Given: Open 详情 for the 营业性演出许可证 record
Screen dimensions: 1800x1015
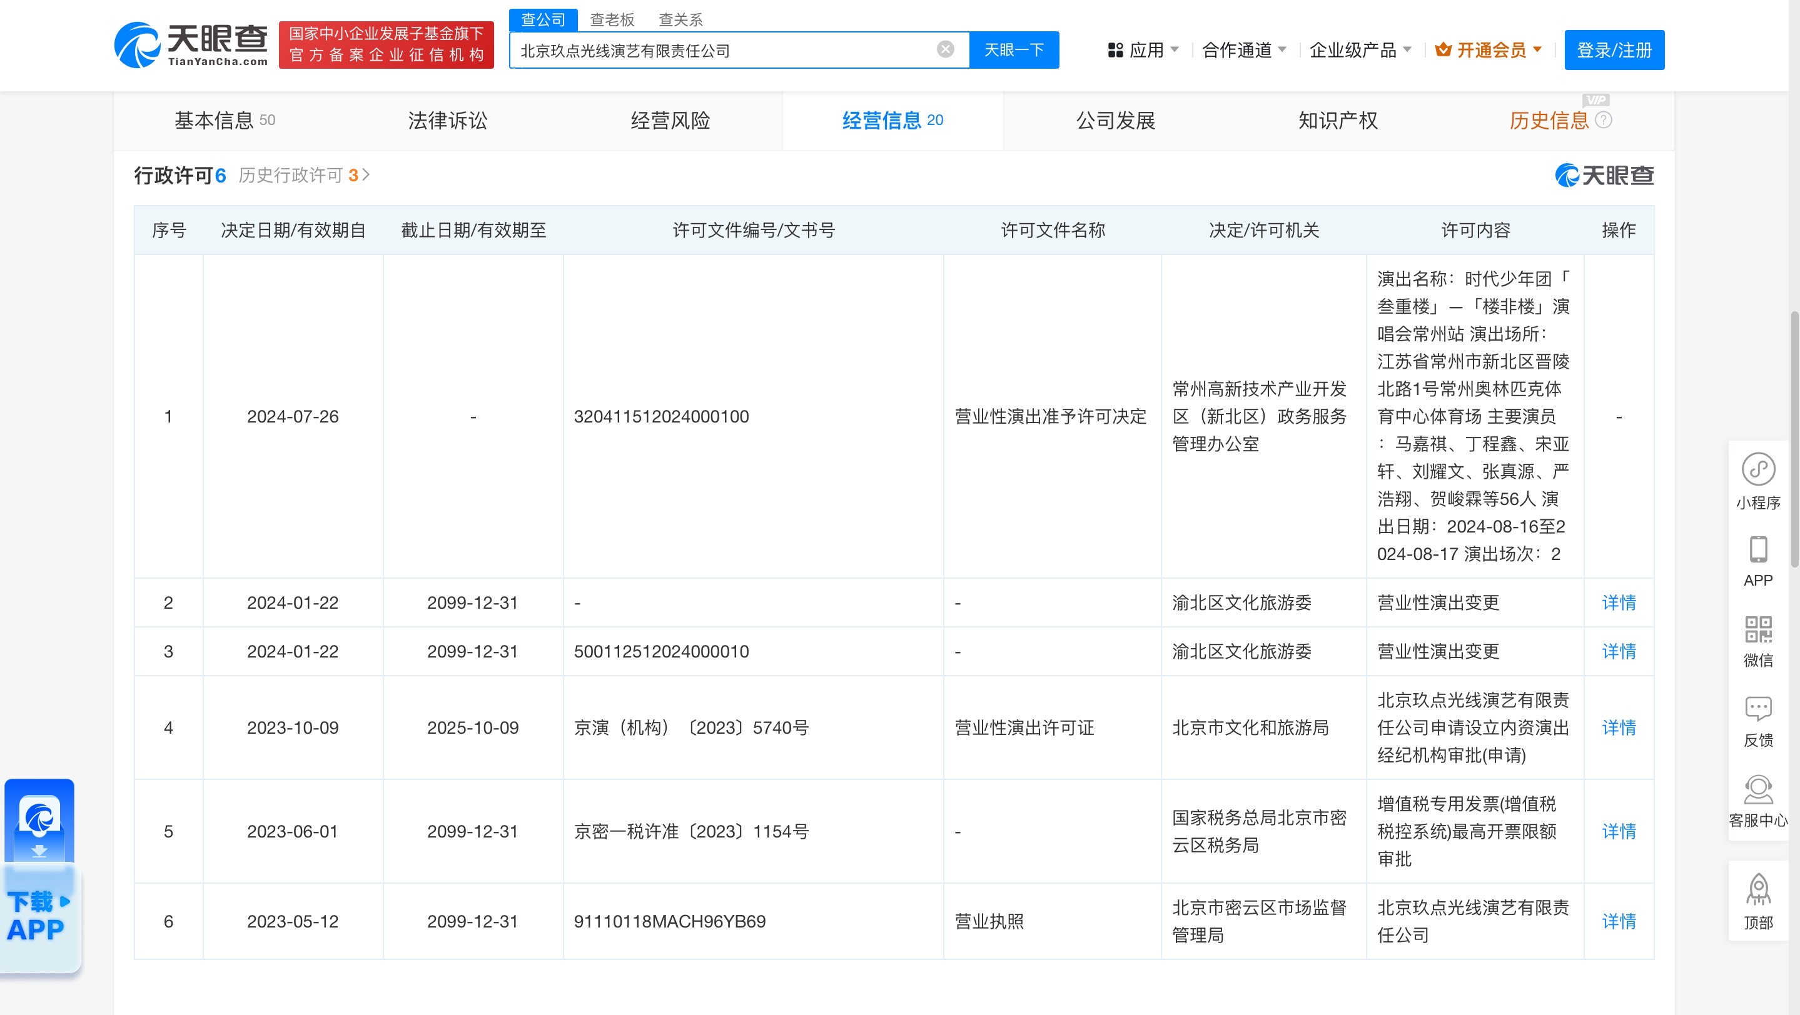Looking at the screenshot, I should point(1619,728).
